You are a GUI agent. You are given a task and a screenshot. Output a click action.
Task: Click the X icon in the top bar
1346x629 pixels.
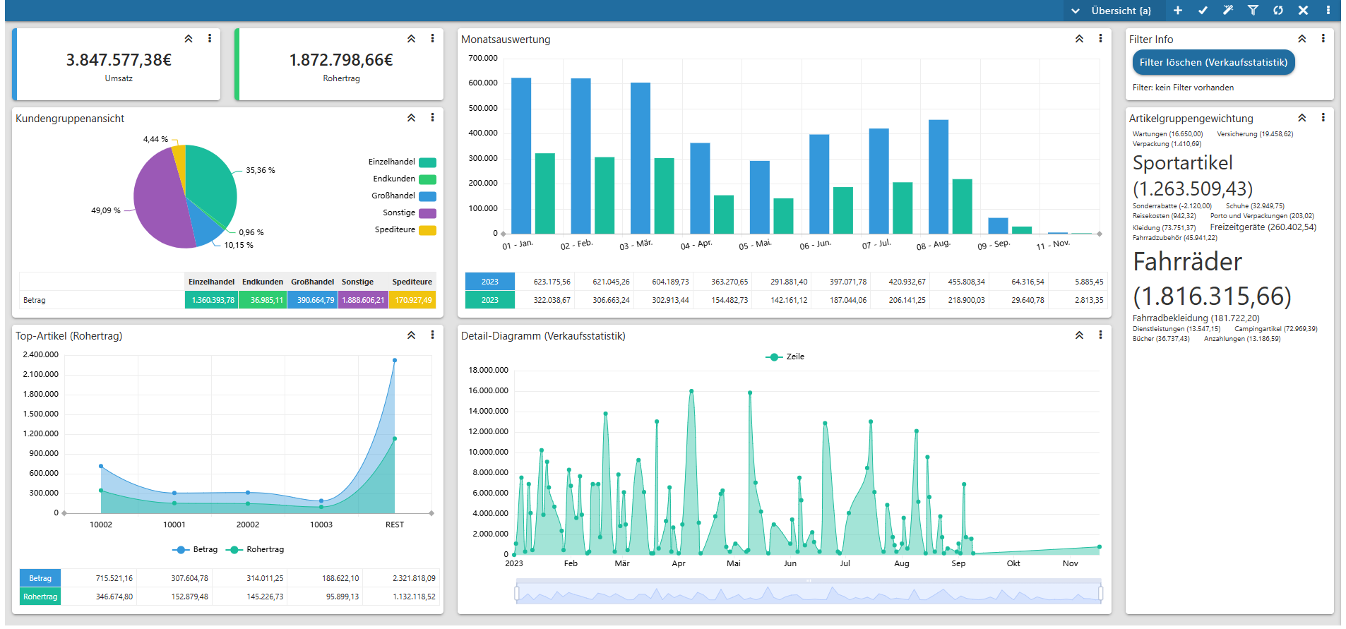tap(1303, 11)
